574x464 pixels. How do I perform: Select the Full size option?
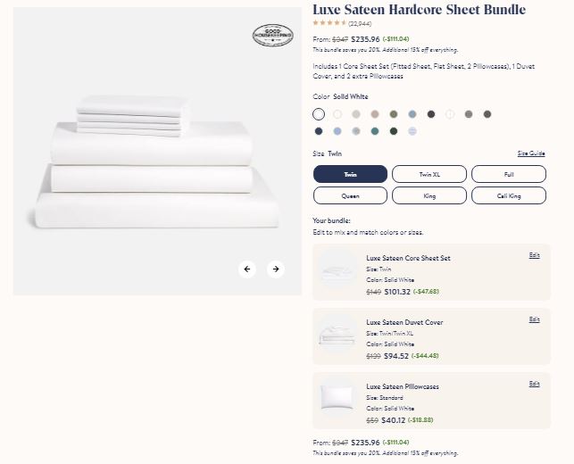[x=509, y=174]
